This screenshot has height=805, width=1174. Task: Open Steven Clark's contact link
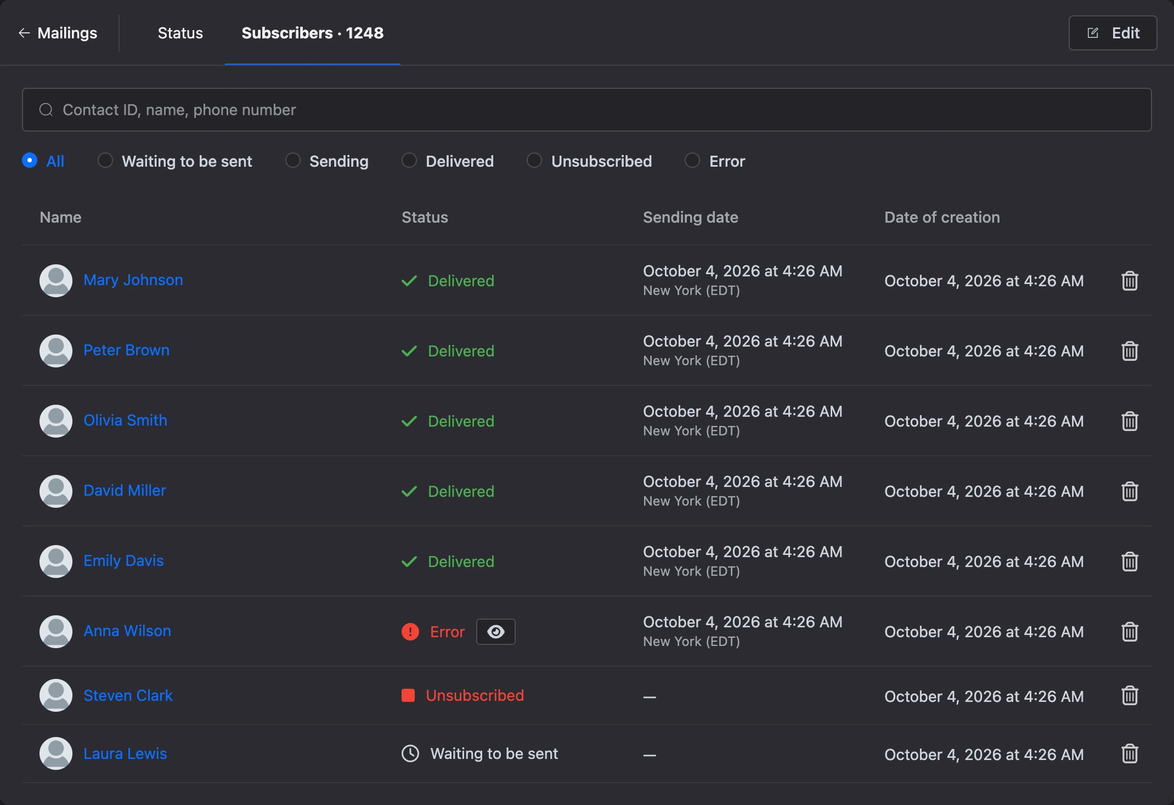point(128,695)
